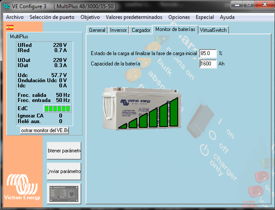Screen dimensions: 275x210
Task: Open the Objetivo menu
Action: [90, 17]
